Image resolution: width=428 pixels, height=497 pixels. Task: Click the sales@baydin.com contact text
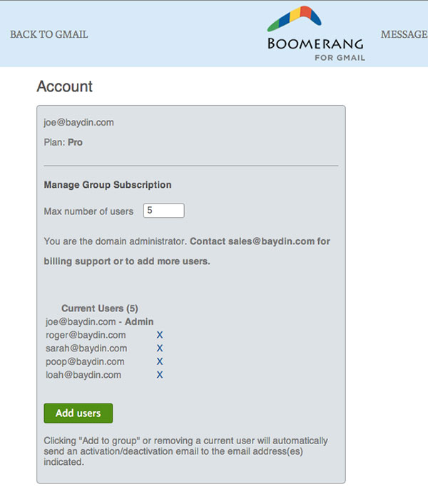tap(271, 241)
